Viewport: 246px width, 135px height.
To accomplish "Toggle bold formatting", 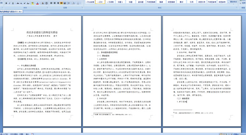I will pyautogui.click(x=6, y=3).
